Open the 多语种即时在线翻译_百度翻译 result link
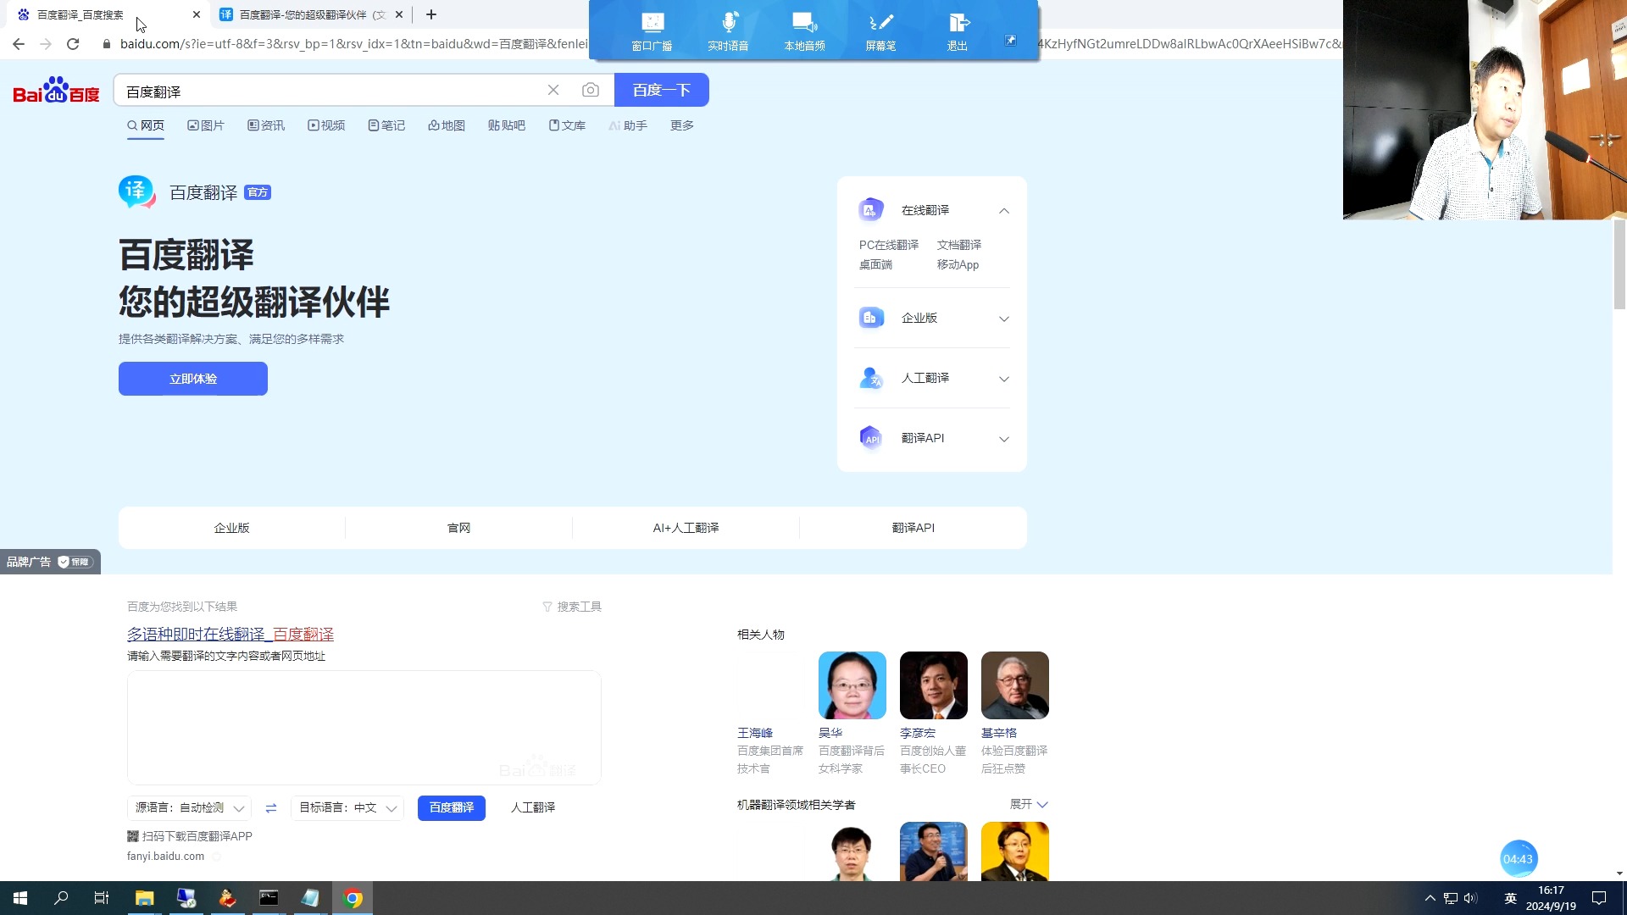This screenshot has width=1627, height=915. 230,635
